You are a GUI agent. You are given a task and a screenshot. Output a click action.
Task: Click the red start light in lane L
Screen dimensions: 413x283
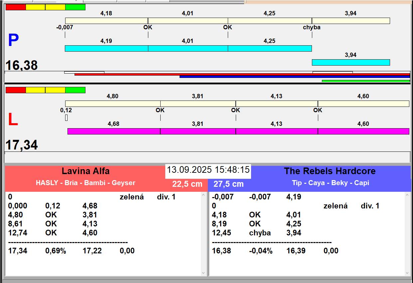pyautogui.click(x=16, y=90)
